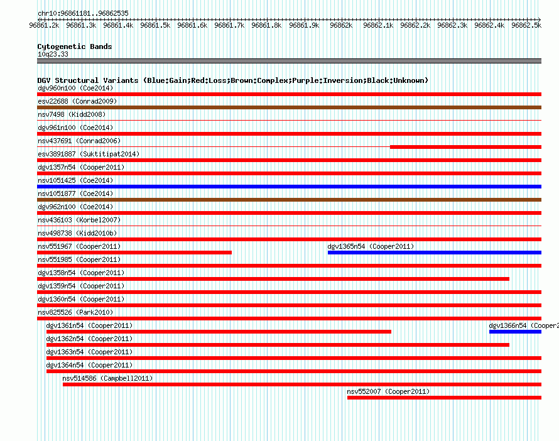Select the small blue dgv1366n54 bar

click(x=515, y=332)
